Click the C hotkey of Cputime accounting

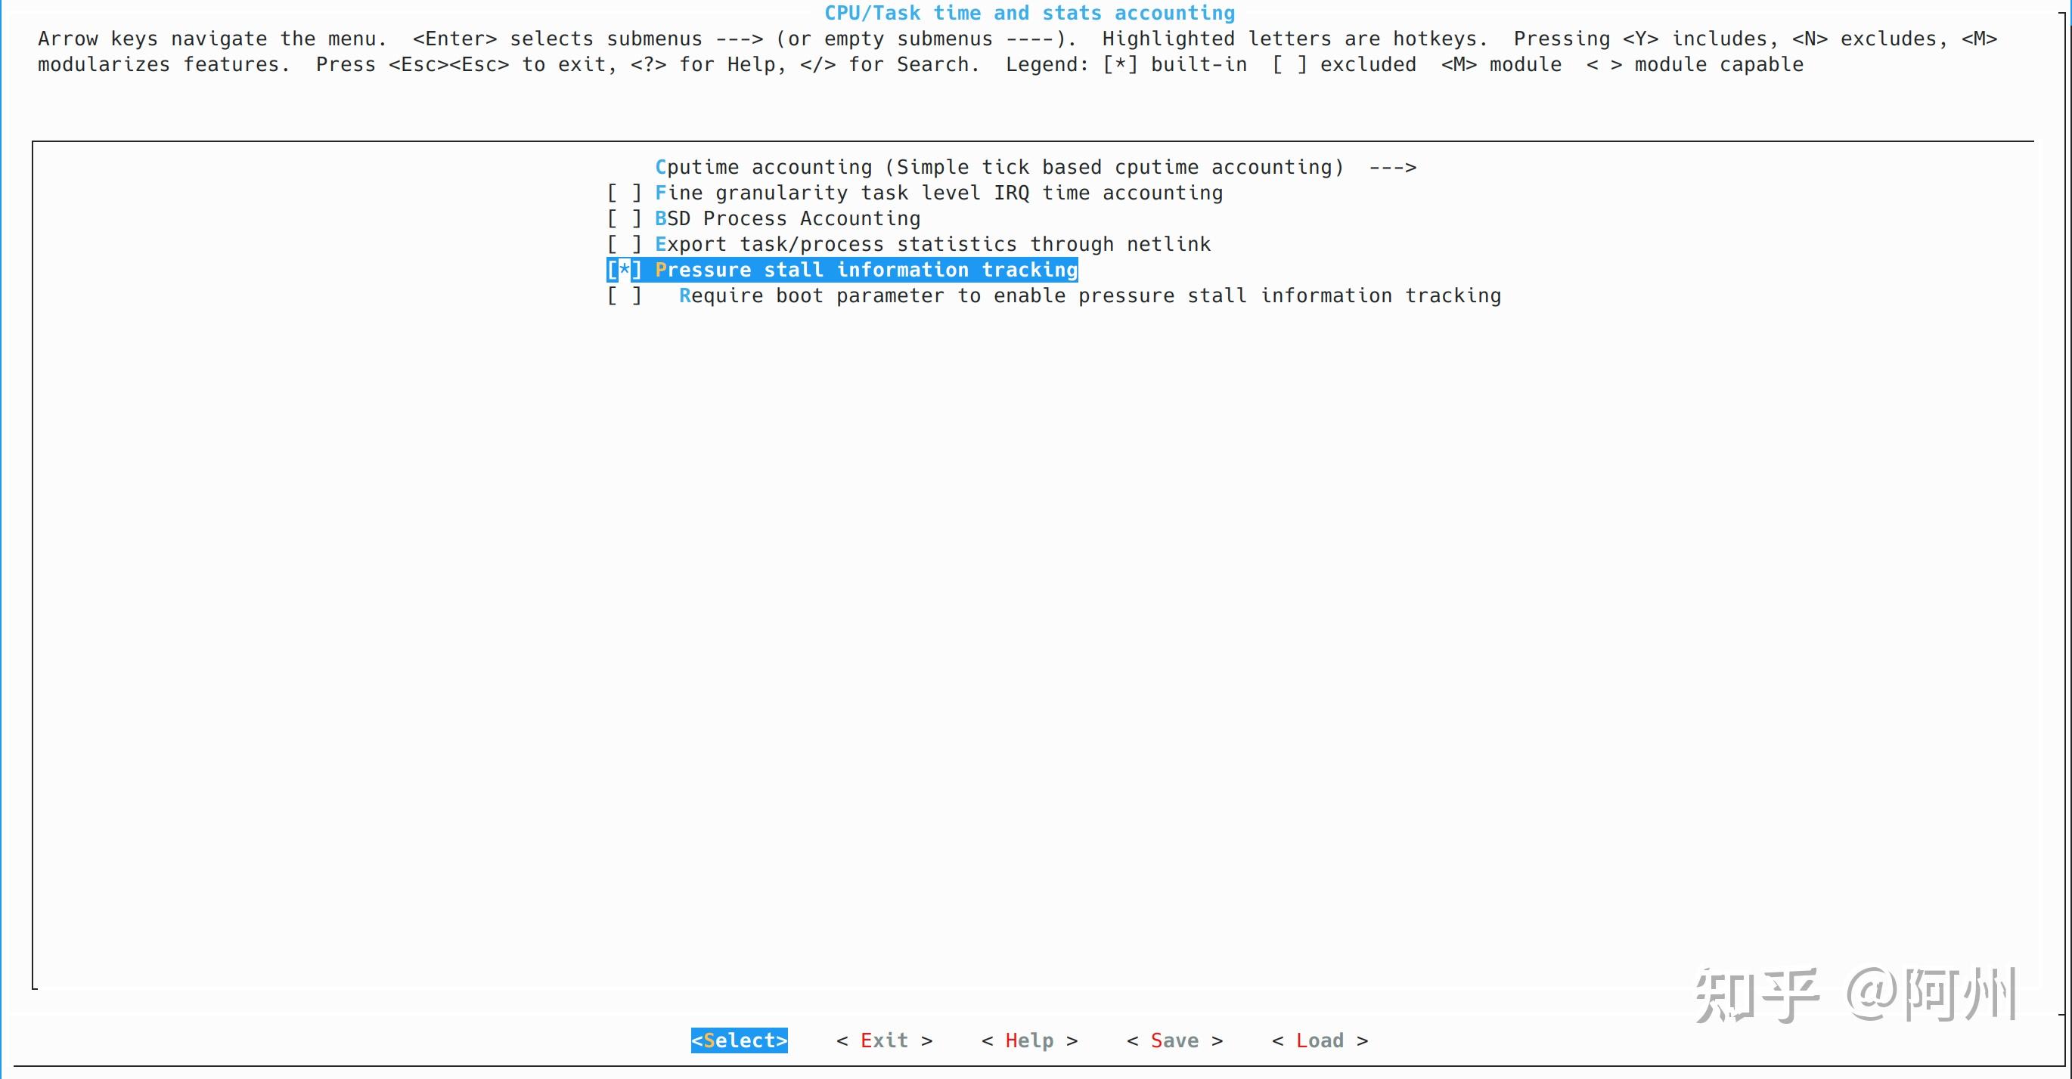pos(662,166)
